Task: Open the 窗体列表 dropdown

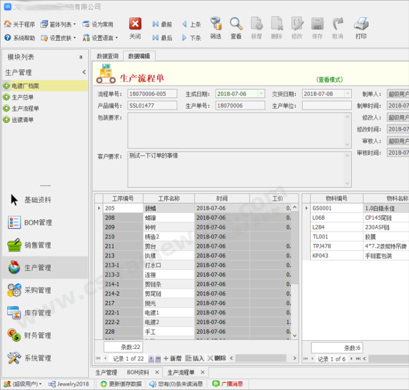Action: click(61, 25)
